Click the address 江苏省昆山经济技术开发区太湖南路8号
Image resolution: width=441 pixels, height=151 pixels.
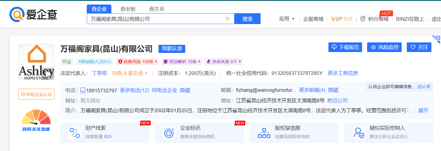point(280,100)
